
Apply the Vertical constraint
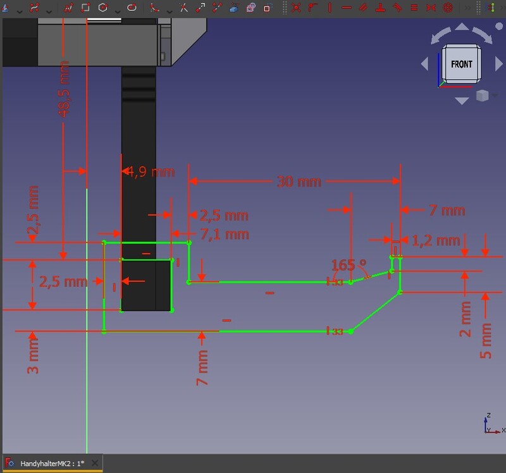pyautogui.click(x=330, y=8)
